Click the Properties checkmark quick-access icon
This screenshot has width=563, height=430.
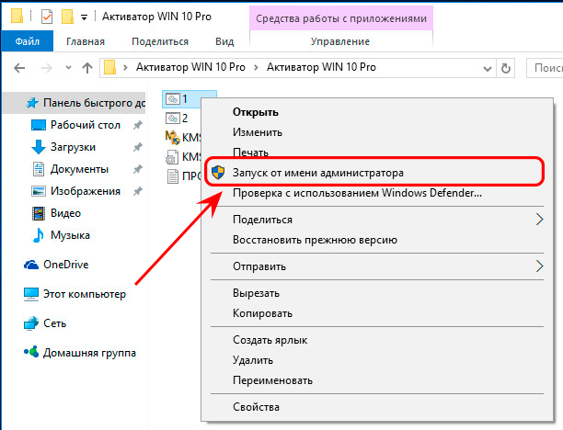[x=47, y=17]
